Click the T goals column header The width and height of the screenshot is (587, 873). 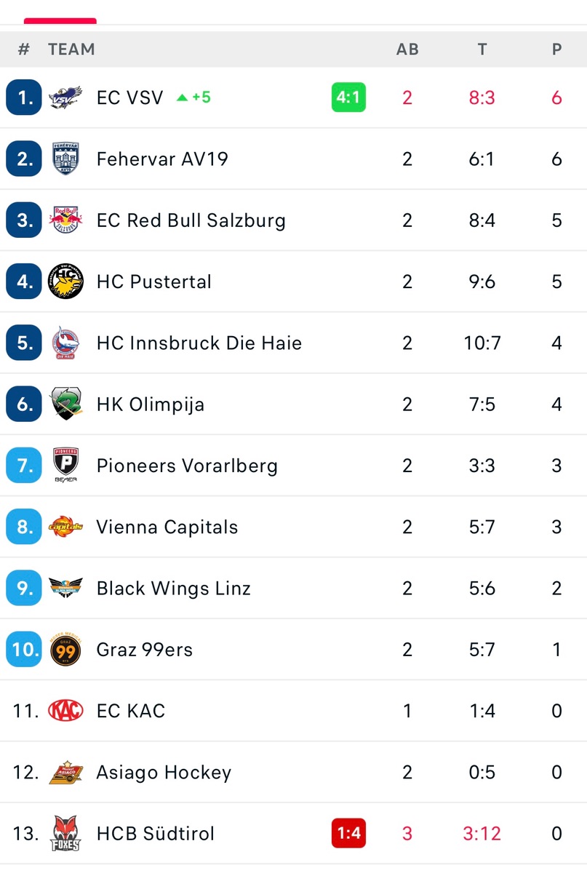point(482,49)
